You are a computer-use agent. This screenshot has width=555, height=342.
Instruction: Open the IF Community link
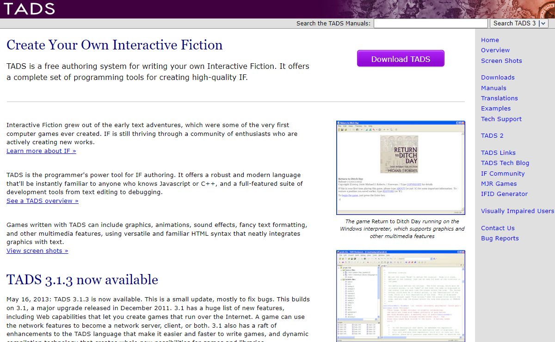[503, 173]
